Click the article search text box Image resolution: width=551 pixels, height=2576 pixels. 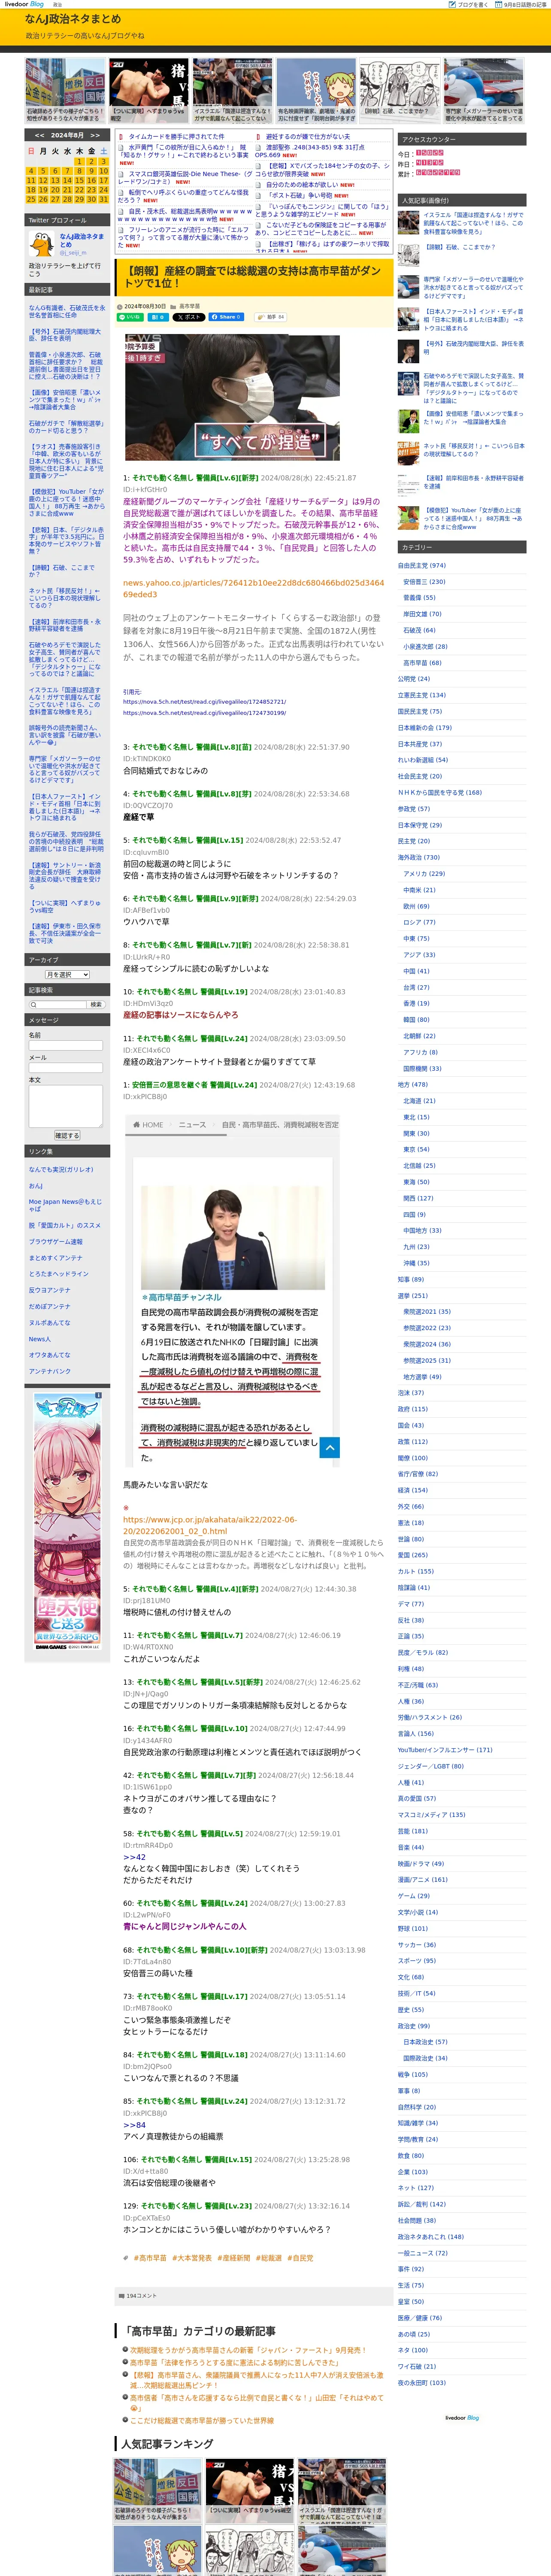click(x=57, y=1004)
